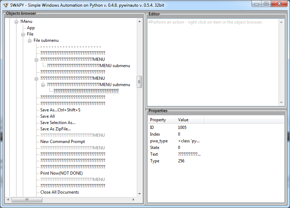Click value 256 in Properties
This screenshot has width=290, height=208.
(181, 161)
